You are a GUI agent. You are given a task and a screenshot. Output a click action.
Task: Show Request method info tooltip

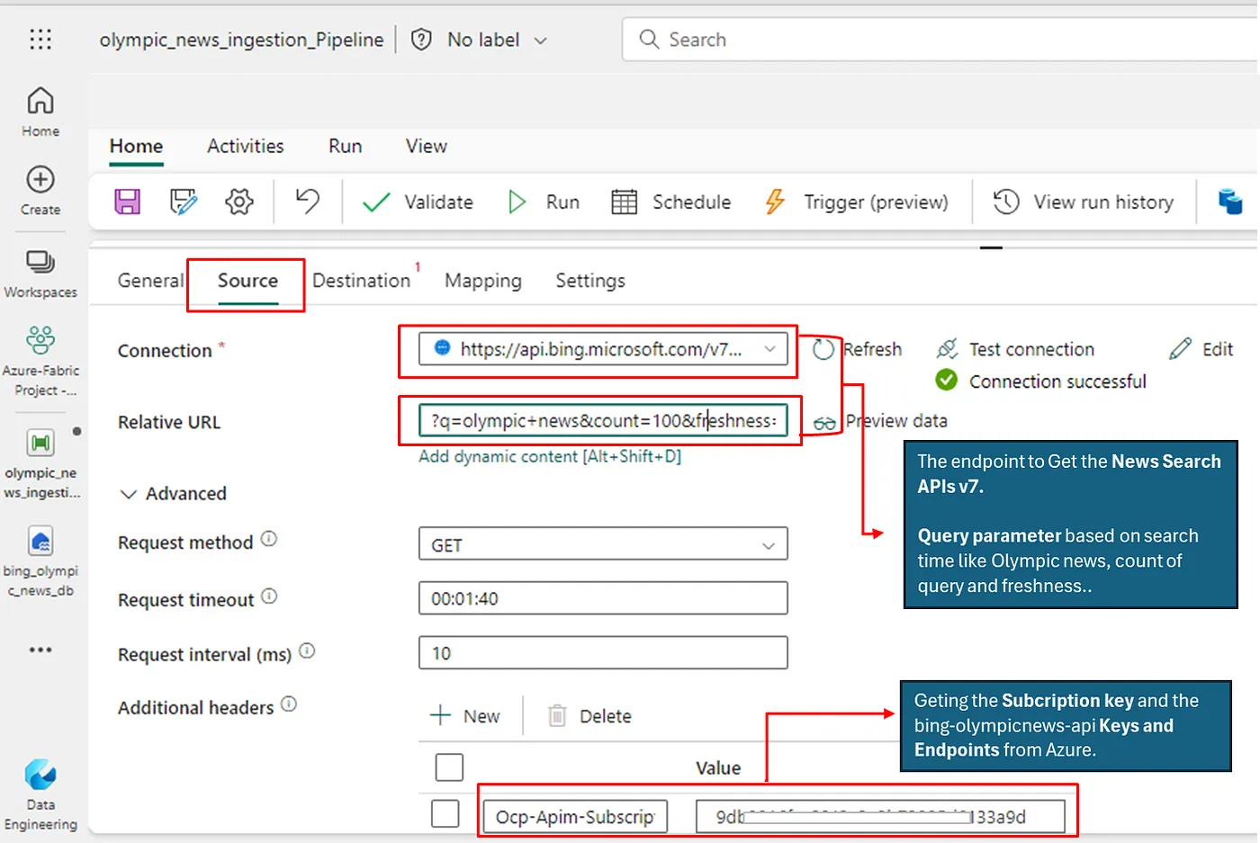pyautogui.click(x=269, y=539)
